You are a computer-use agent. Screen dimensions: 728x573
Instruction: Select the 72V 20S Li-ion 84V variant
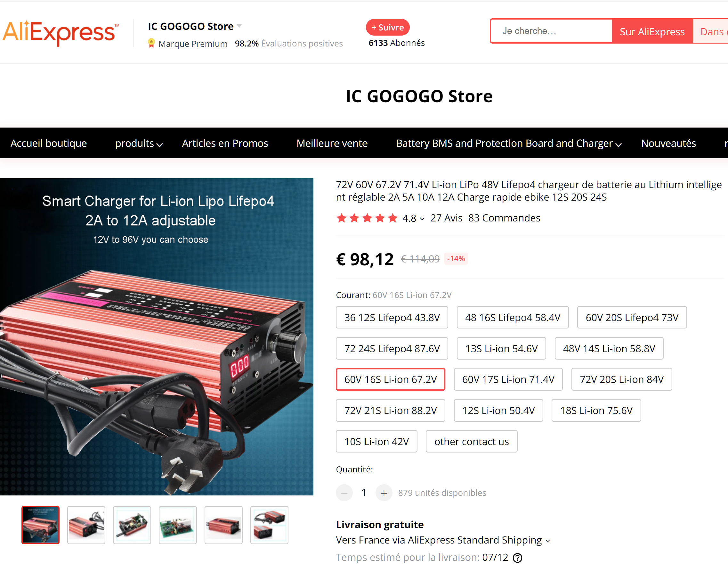(x=621, y=379)
